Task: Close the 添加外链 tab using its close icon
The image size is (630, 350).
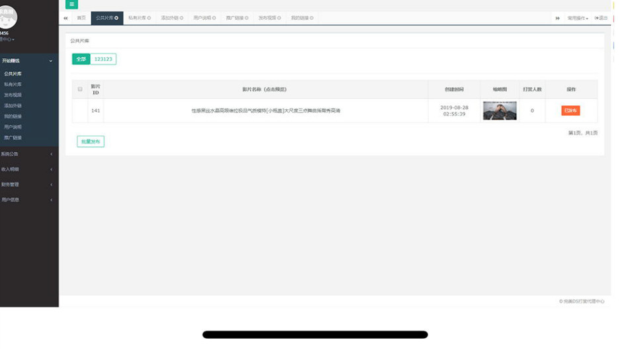Action: [x=181, y=18]
